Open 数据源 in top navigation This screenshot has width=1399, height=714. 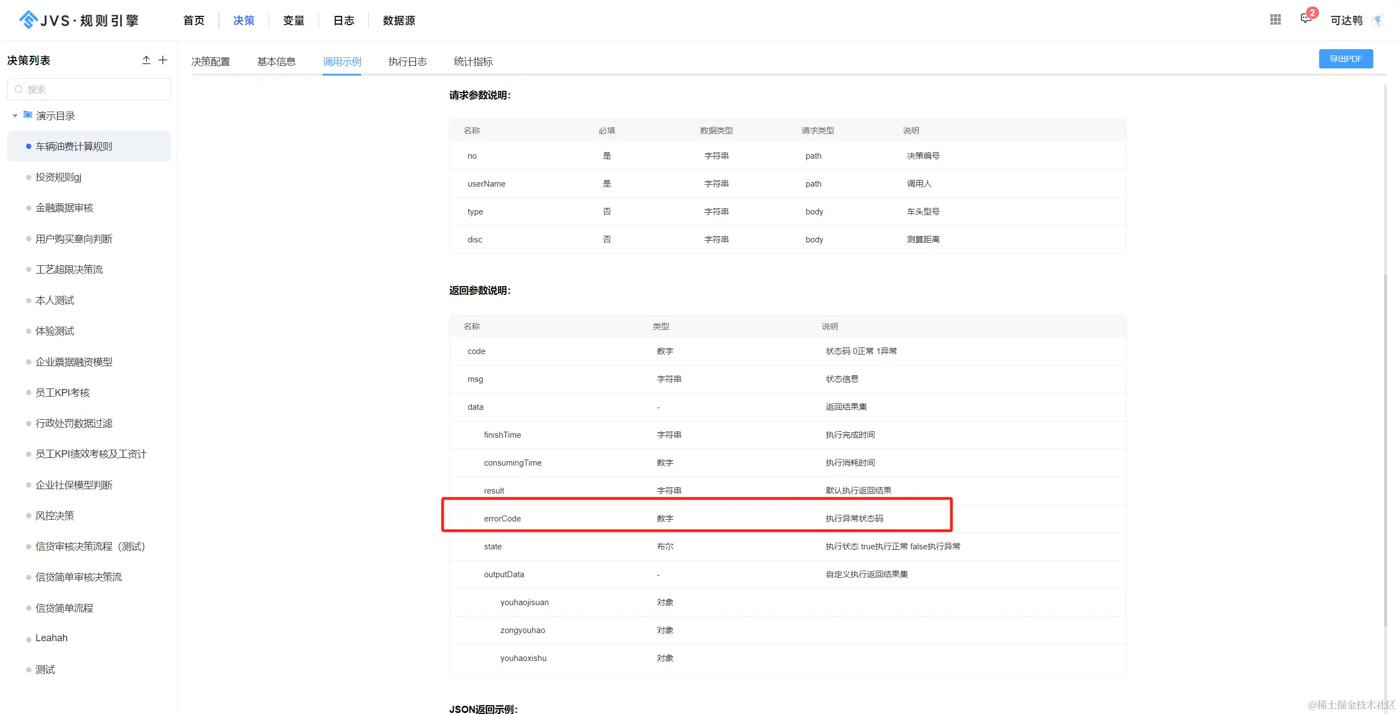399,20
